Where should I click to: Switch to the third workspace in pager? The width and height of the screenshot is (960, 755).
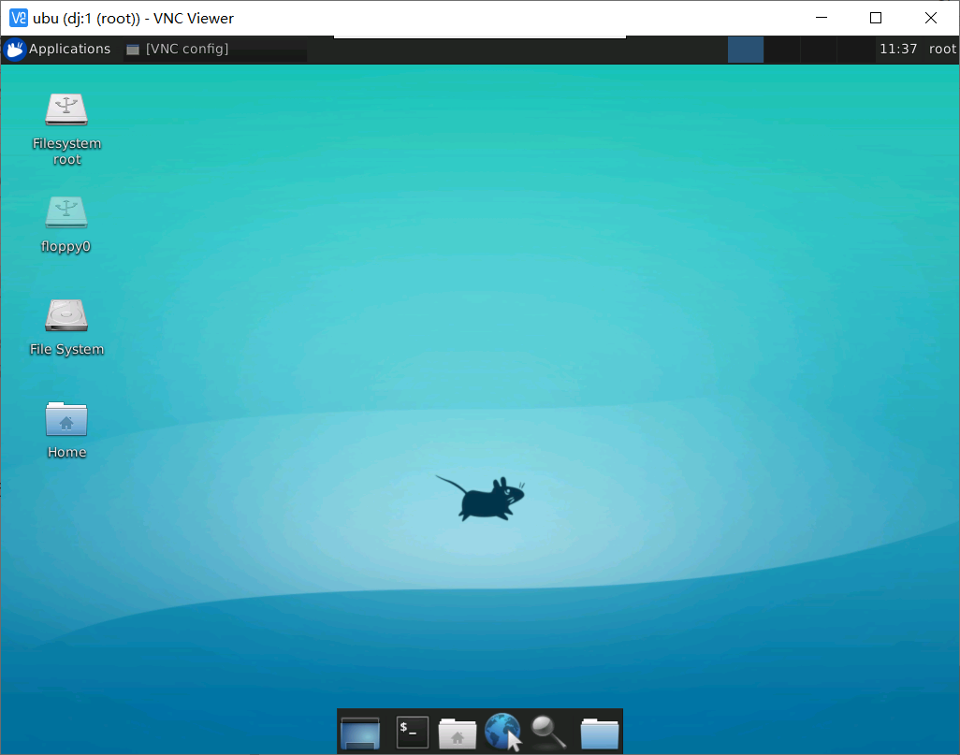pos(819,49)
